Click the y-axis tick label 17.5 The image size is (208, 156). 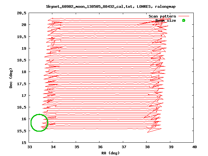click(x=21, y=84)
